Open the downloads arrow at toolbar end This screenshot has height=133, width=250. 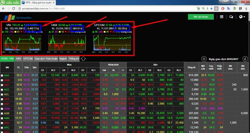[x=246, y=9]
